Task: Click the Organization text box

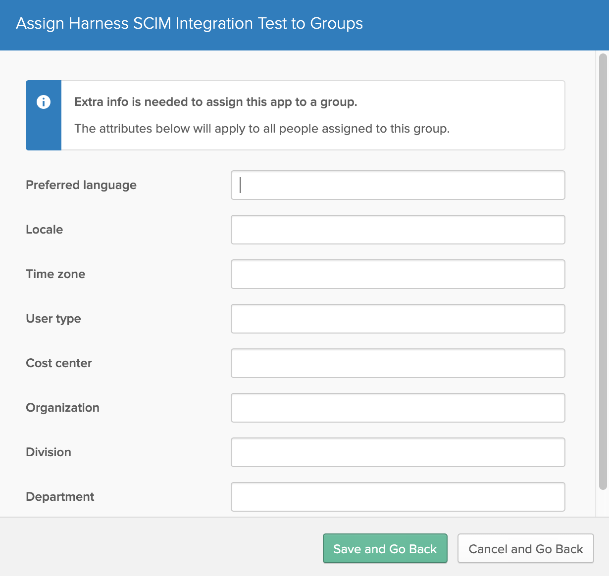Action: point(398,408)
